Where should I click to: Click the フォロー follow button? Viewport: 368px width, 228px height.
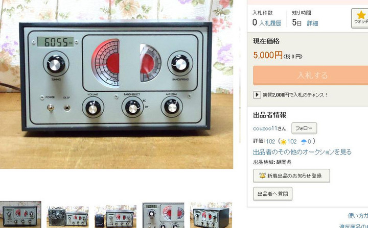click(304, 128)
